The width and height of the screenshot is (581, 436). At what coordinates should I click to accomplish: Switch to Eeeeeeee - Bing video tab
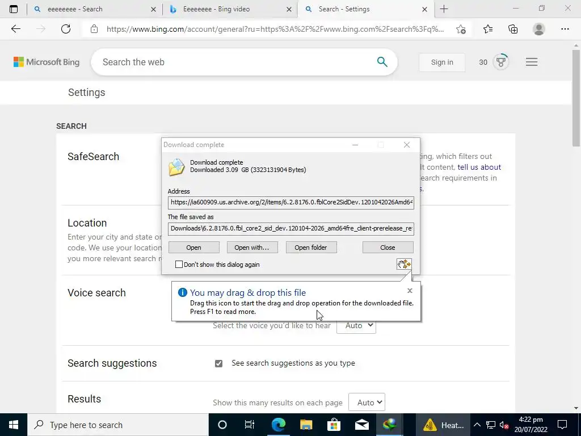[x=229, y=9]
